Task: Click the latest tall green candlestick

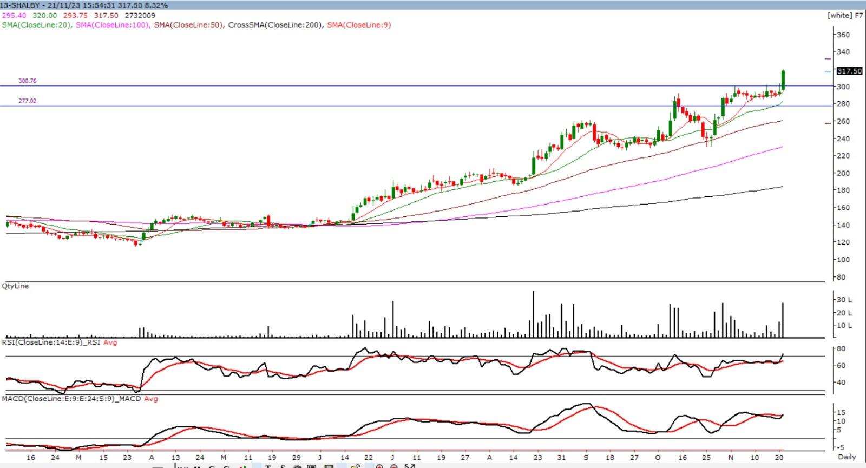Action: pyautogui.click(x=783, y=80)
